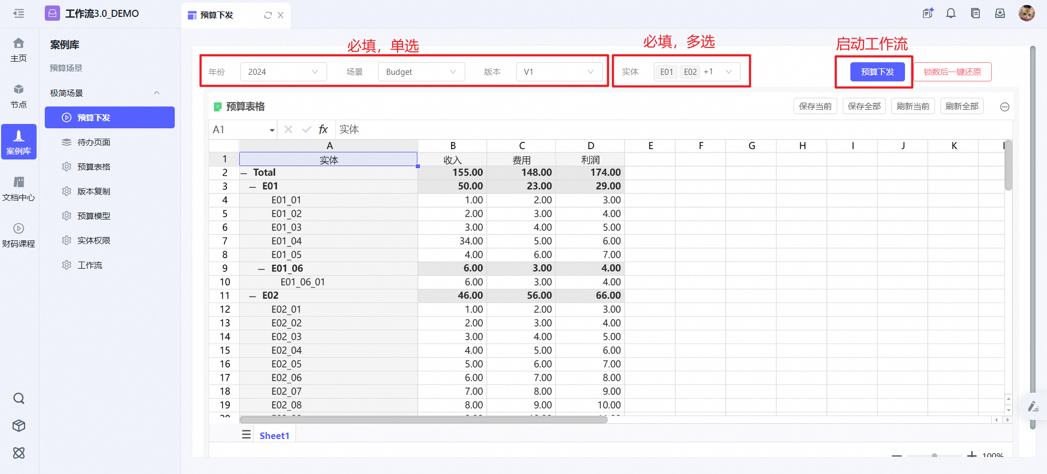Image resolution: width=1047 pixels, height=474 pixels.
Task: Open more options next to 刷新全部
Action: [1004, 107]
